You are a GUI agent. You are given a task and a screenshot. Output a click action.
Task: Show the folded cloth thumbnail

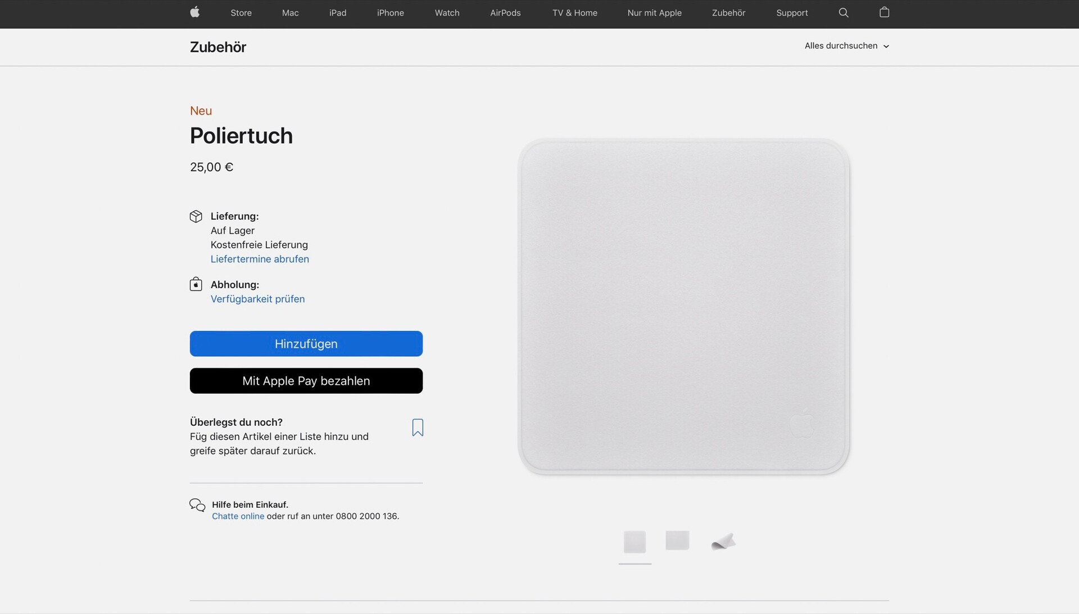tap(724, 542)
